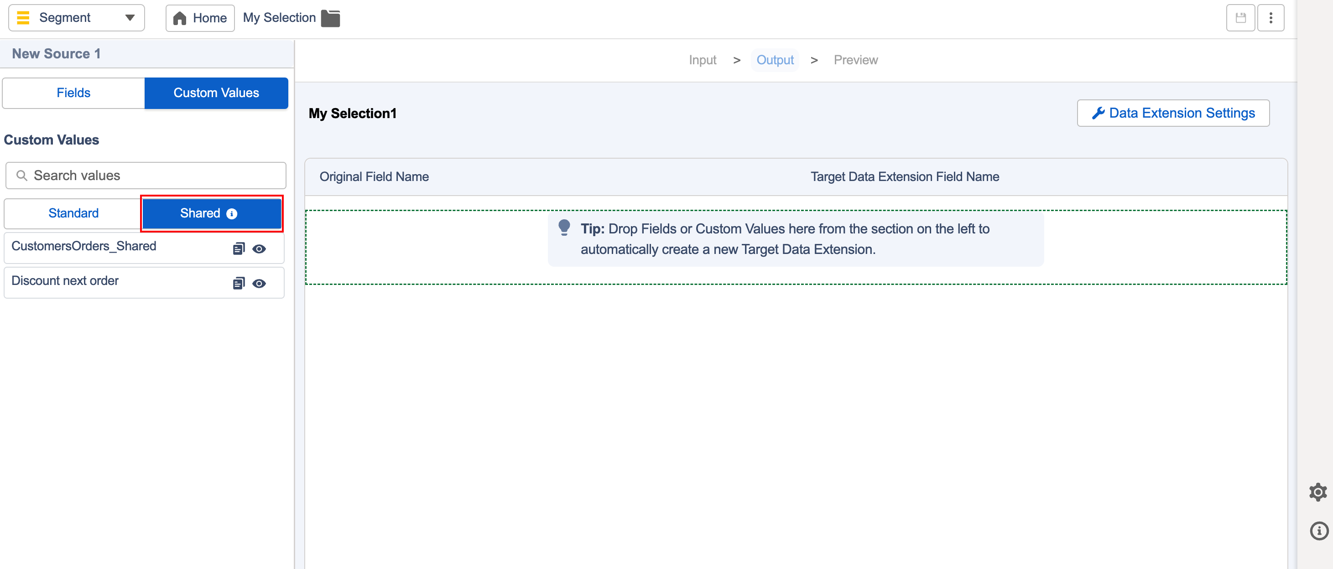Click Target Data Extension Field Name header
This screenshot has width=1333, height=569.
tap(905, 177)
